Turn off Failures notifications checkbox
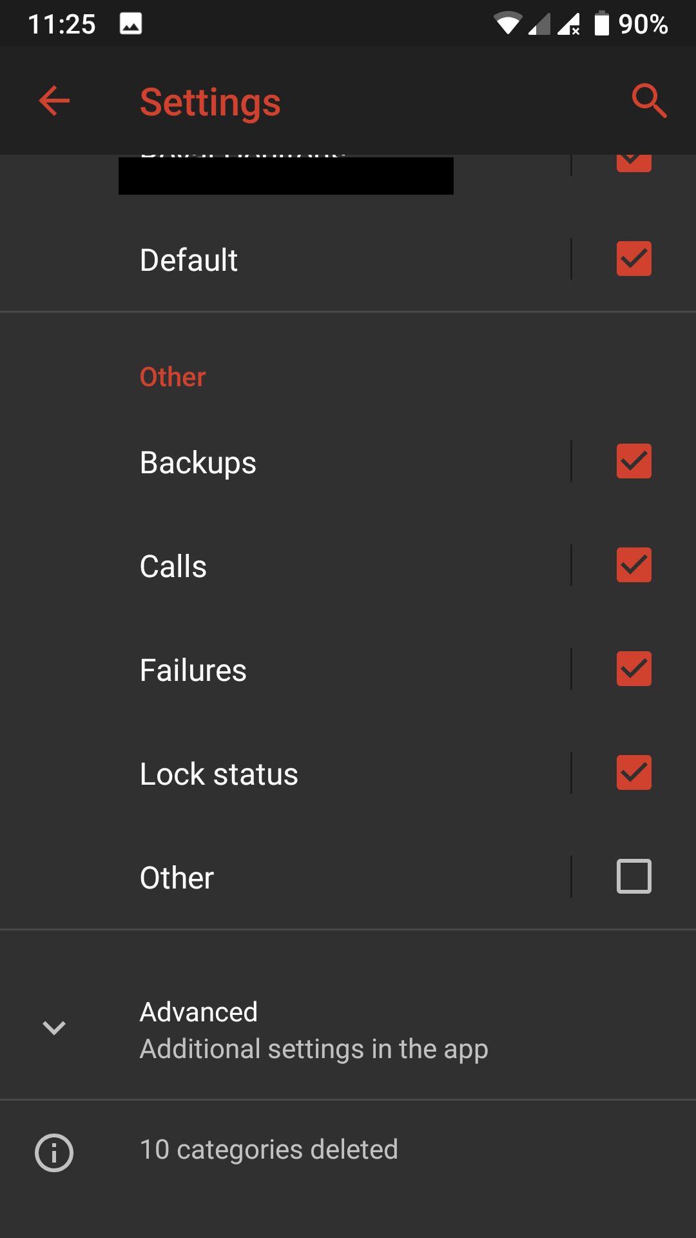The height and width of the screenshot is (1238, 696). pyautogui.click(x=633, y=669)
